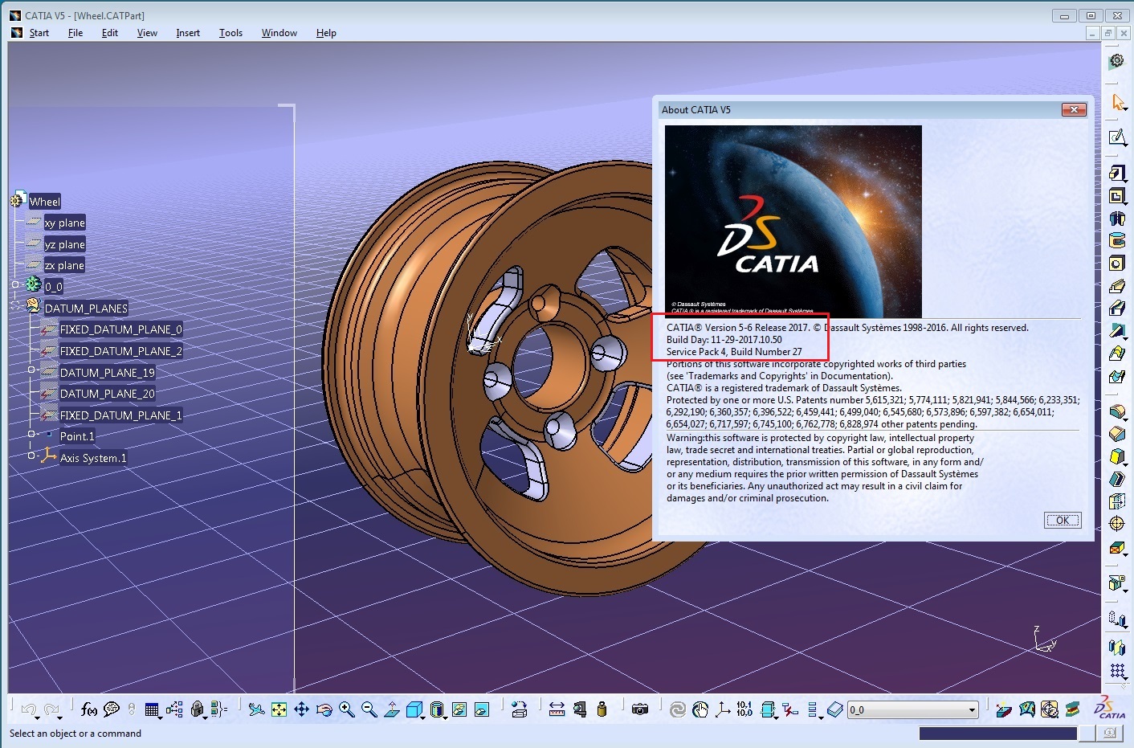Click the Zoom In magnifier

click(347, 709)
